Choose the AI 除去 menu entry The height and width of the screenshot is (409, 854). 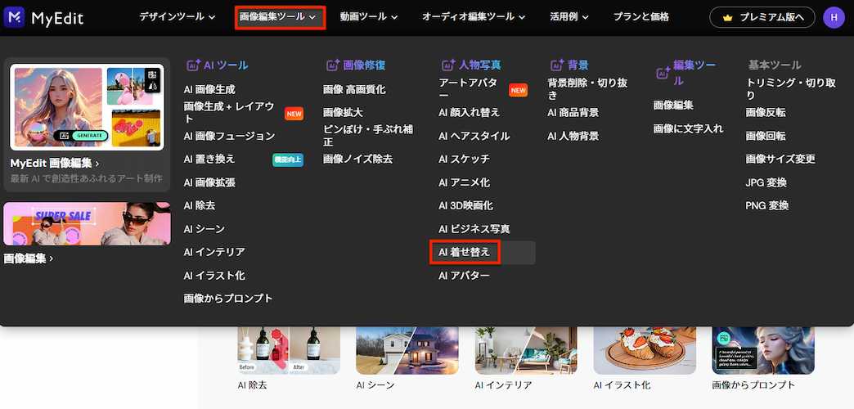tap(200, 205)
